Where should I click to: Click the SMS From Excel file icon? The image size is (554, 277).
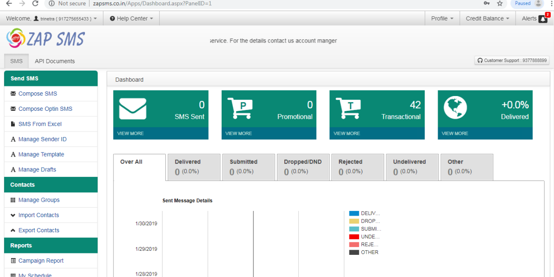pyautogui.click(x=13, y=124)
